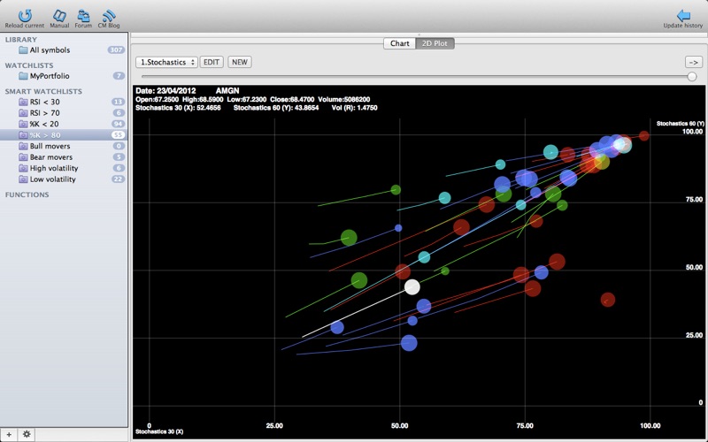This screenshot has width=708, height=442.
Task: Click the 307 count badge for All symbols
Action: [116, 50]
